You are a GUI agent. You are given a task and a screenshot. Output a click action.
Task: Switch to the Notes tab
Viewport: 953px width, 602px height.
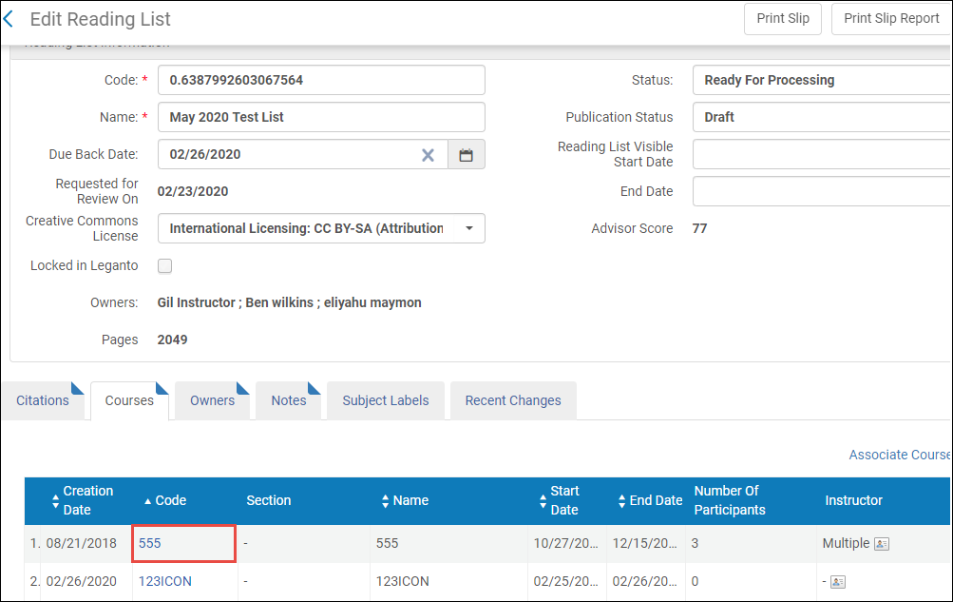[289, 400]
